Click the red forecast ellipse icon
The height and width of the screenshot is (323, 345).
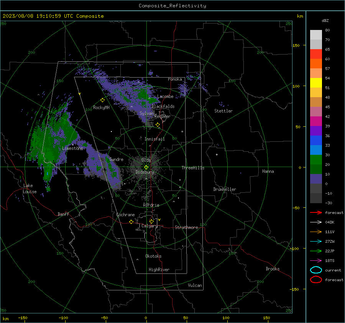pos(316,280)
